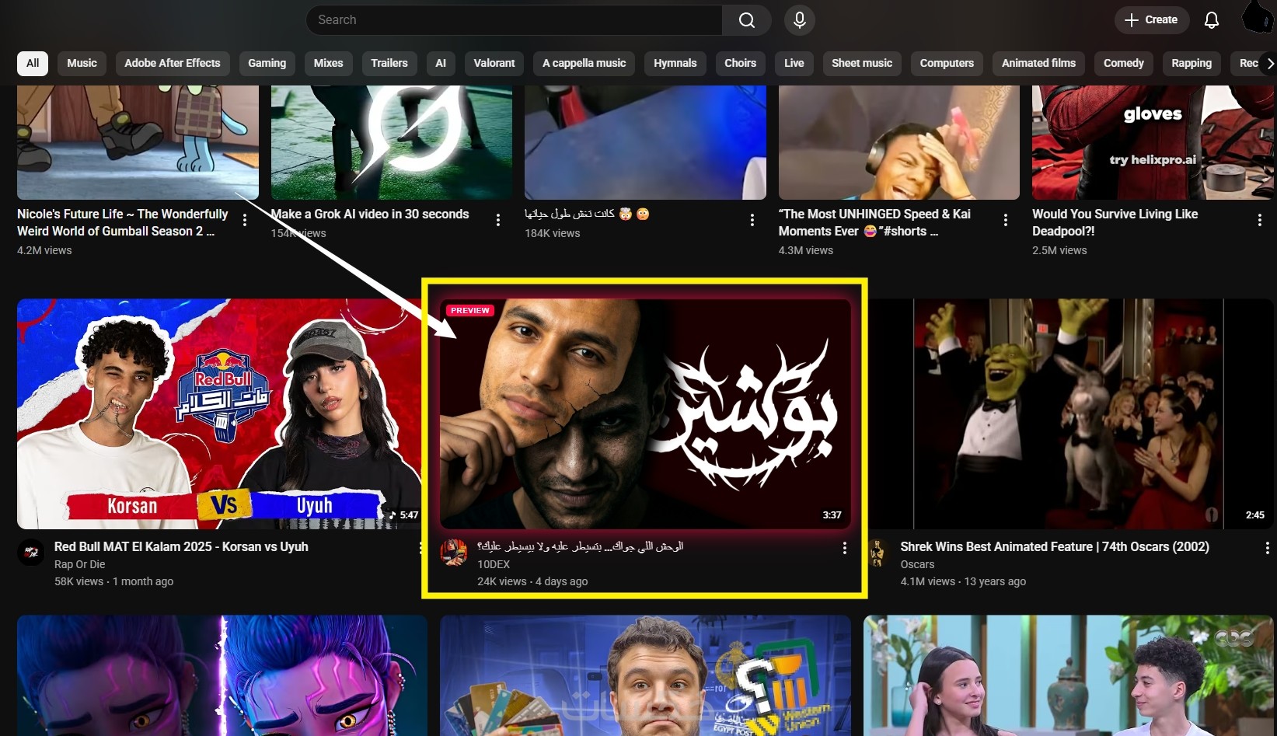
Task: Open the Nicole's Future Life short title
Action: pyautogui.click(x=123, y=222)
